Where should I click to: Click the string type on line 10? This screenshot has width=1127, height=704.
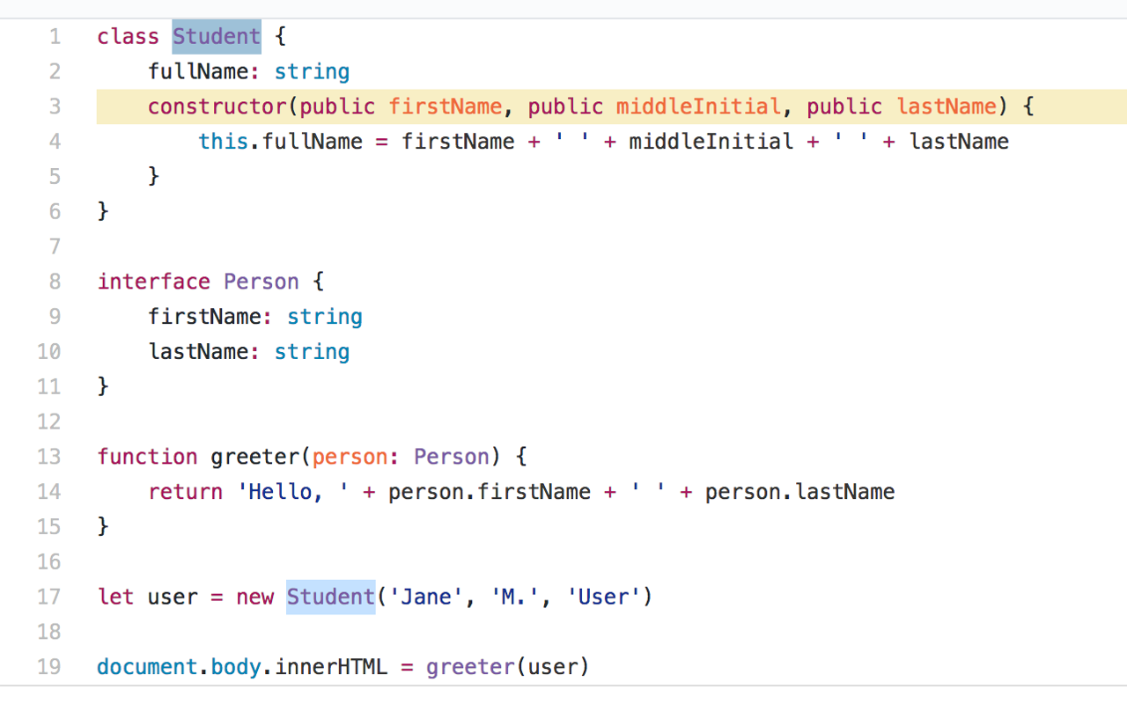[313, 352]
